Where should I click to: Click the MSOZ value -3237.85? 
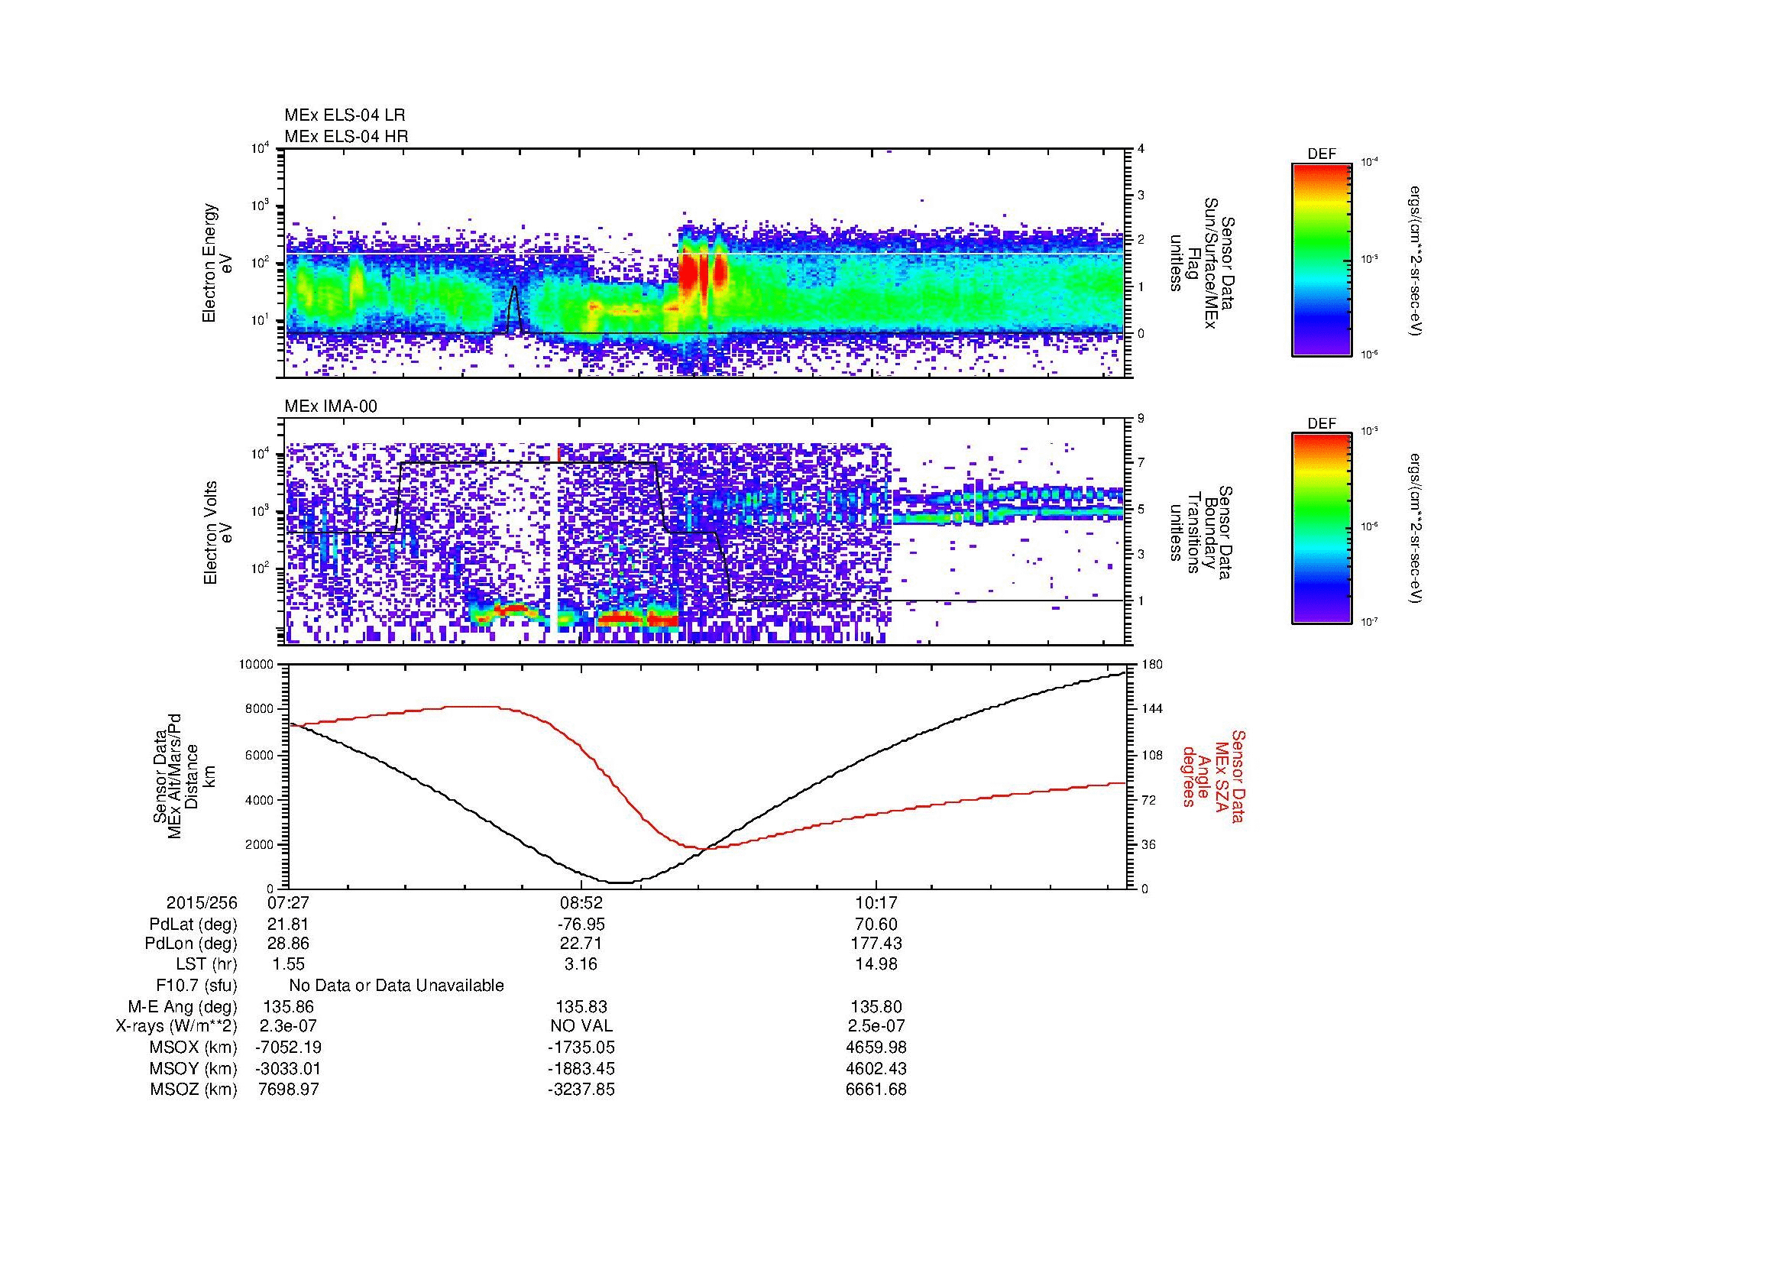581,1090
